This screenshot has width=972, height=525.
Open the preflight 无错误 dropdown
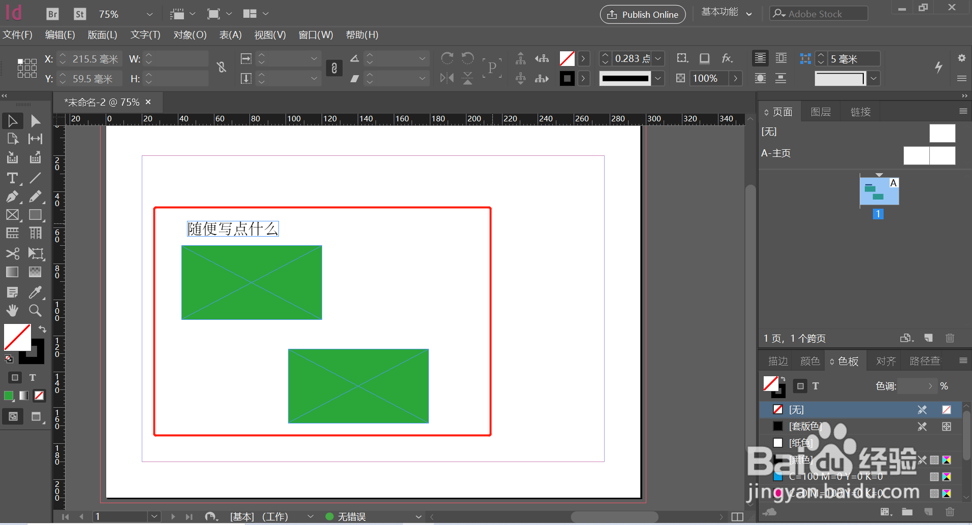pos(418,516)
